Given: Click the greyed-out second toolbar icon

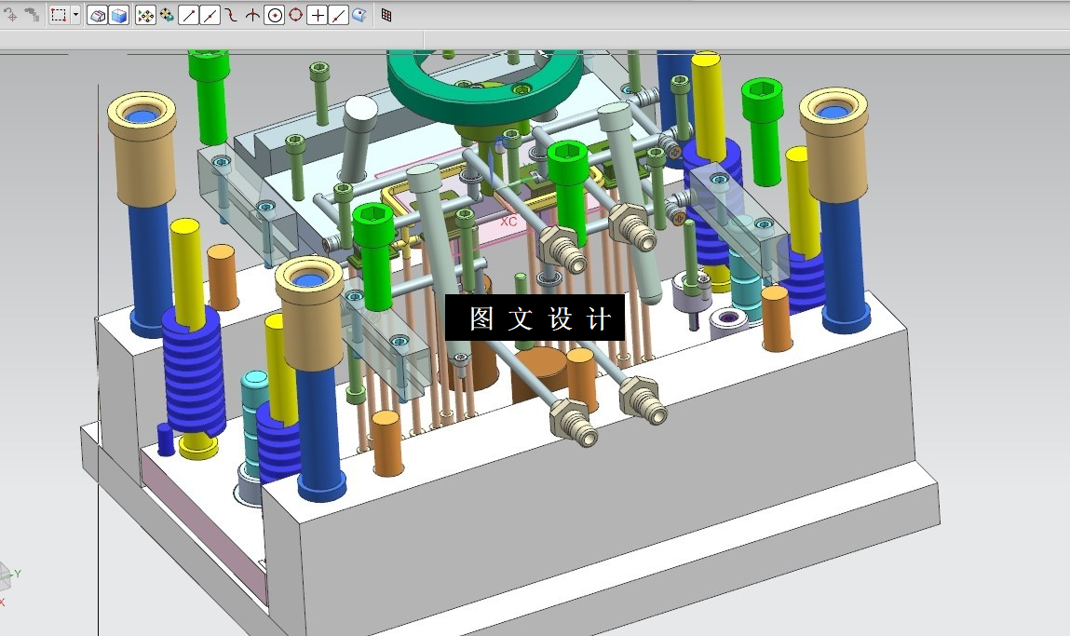Looking at the screenshot, I should (x=32, y=14).
